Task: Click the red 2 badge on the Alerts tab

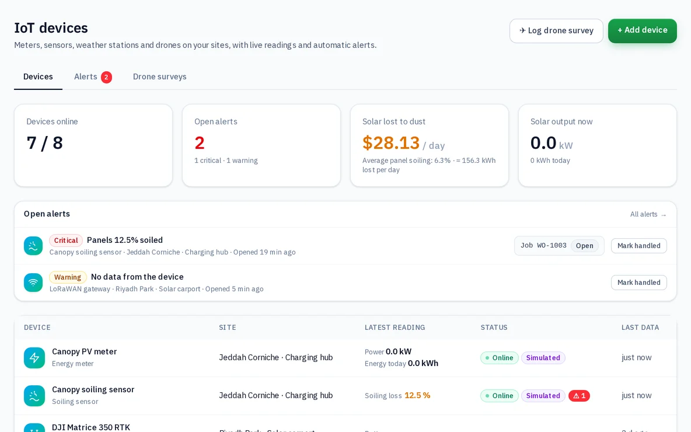Action: click(x=106, y=77)
